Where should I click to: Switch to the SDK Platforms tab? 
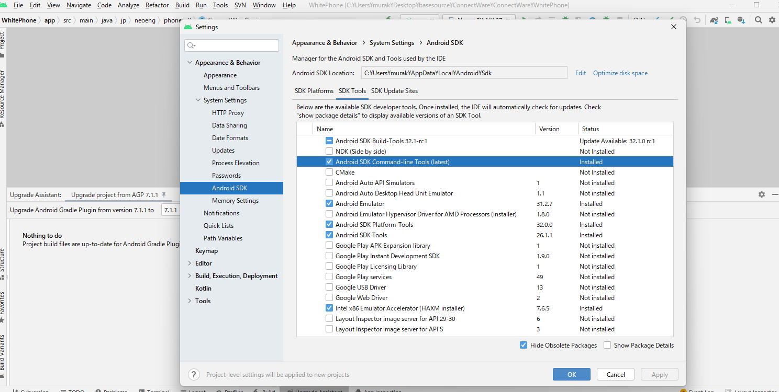pyautogui.click(x=314, y=91)
